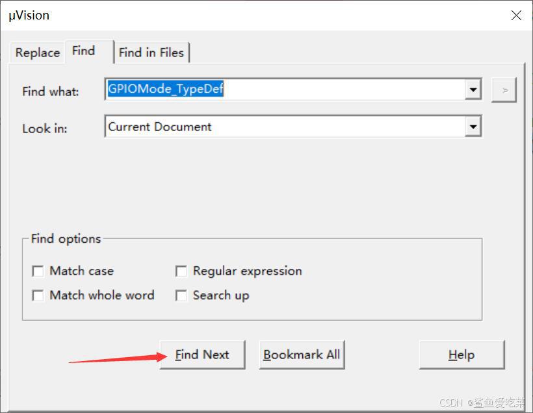The height and width of the screenshot is (413, 533).
Task: Open the Find in Files tab
Action: coord(151,53)
